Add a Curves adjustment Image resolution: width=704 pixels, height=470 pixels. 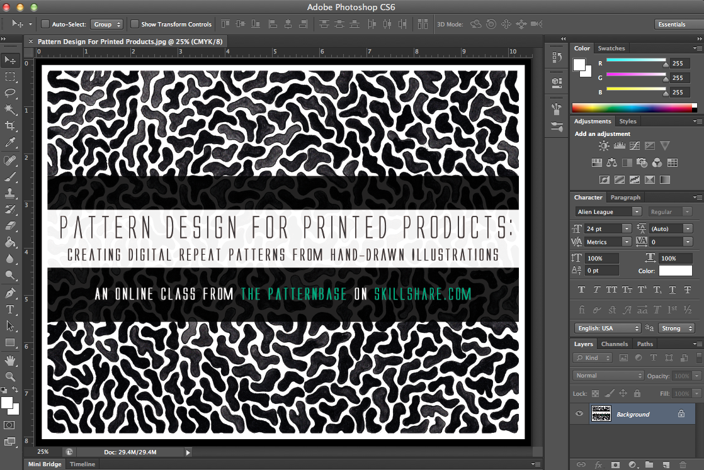point(634,146)
